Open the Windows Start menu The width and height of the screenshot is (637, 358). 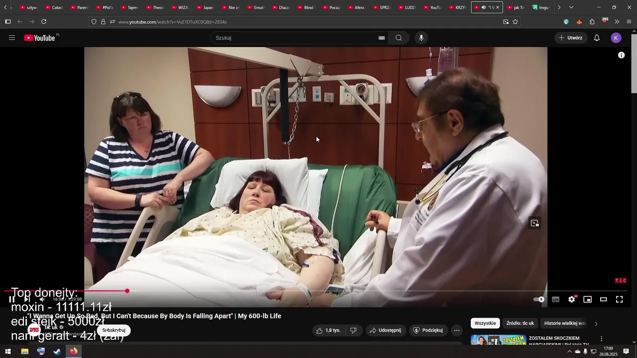point(8,352)
